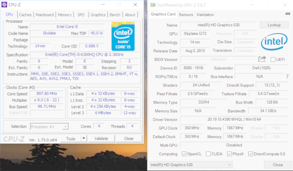
Task: Open the Processor #1 selection dropdown
Action: click(x=49, y=127)
